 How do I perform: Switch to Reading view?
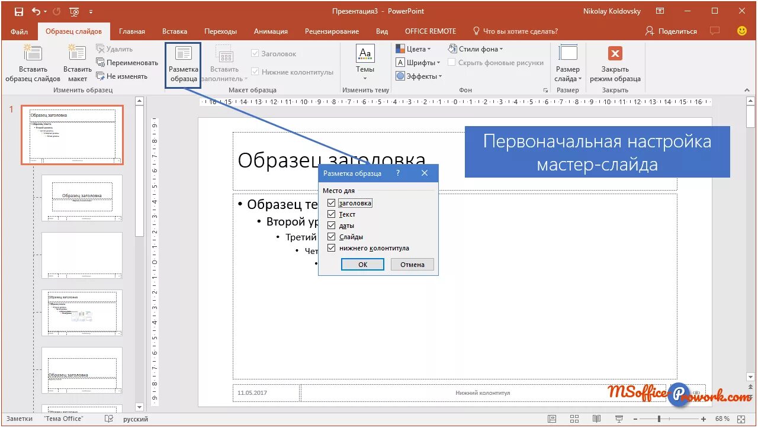(x=597, y=419)
